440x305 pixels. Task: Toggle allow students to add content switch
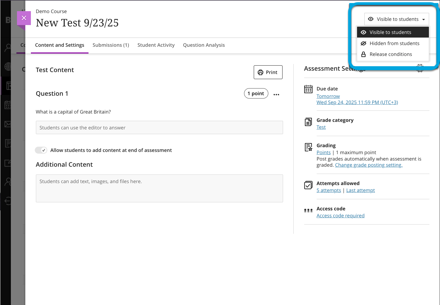point(41,150)
